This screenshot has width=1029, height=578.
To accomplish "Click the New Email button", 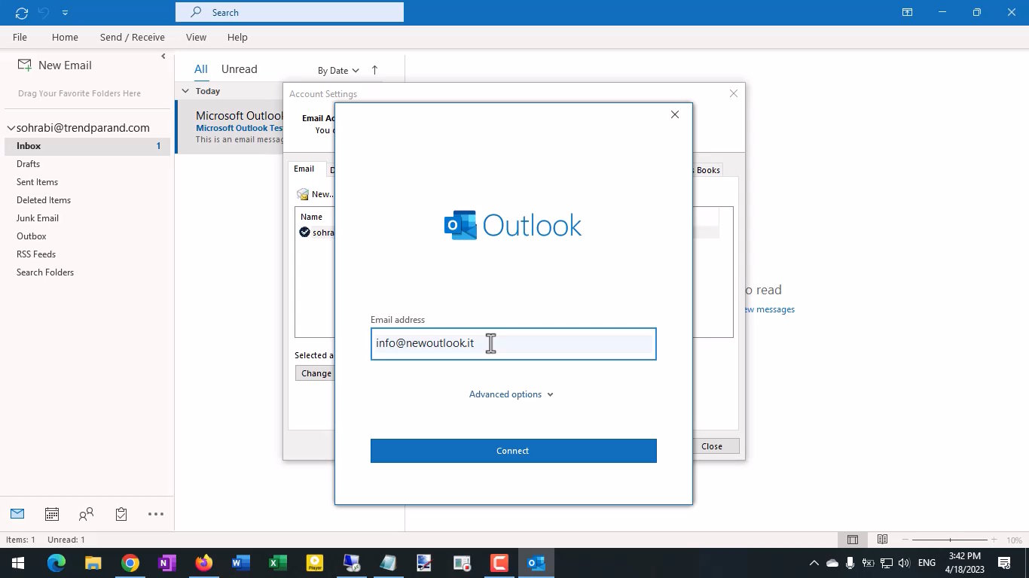I will pos(54,65).
